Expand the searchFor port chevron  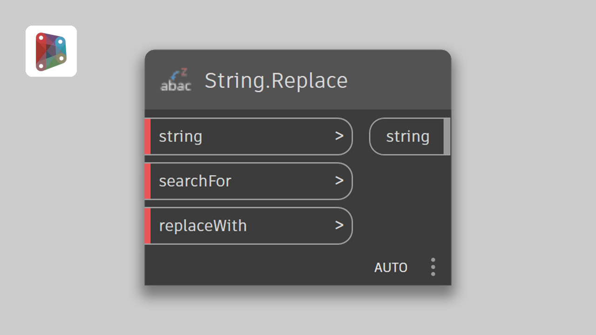click(339, 181)
